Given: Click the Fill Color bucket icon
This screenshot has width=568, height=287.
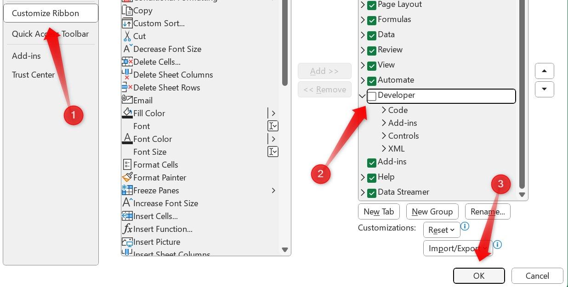Looking at the screenshot, I should 127,113.
